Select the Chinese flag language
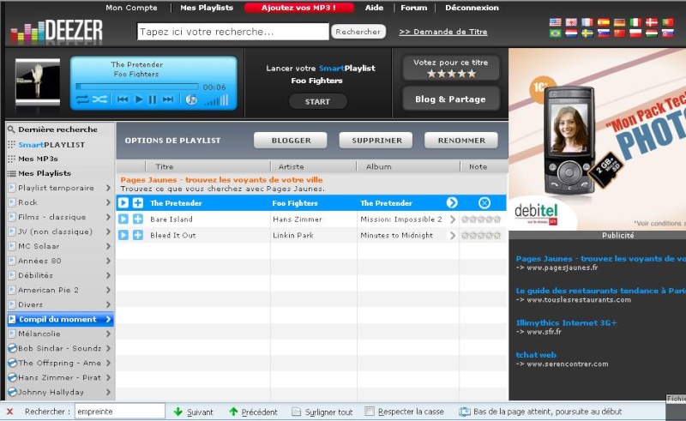Viewport: 686px width, 421px height. pyautogui.click(x=619, y=33)
